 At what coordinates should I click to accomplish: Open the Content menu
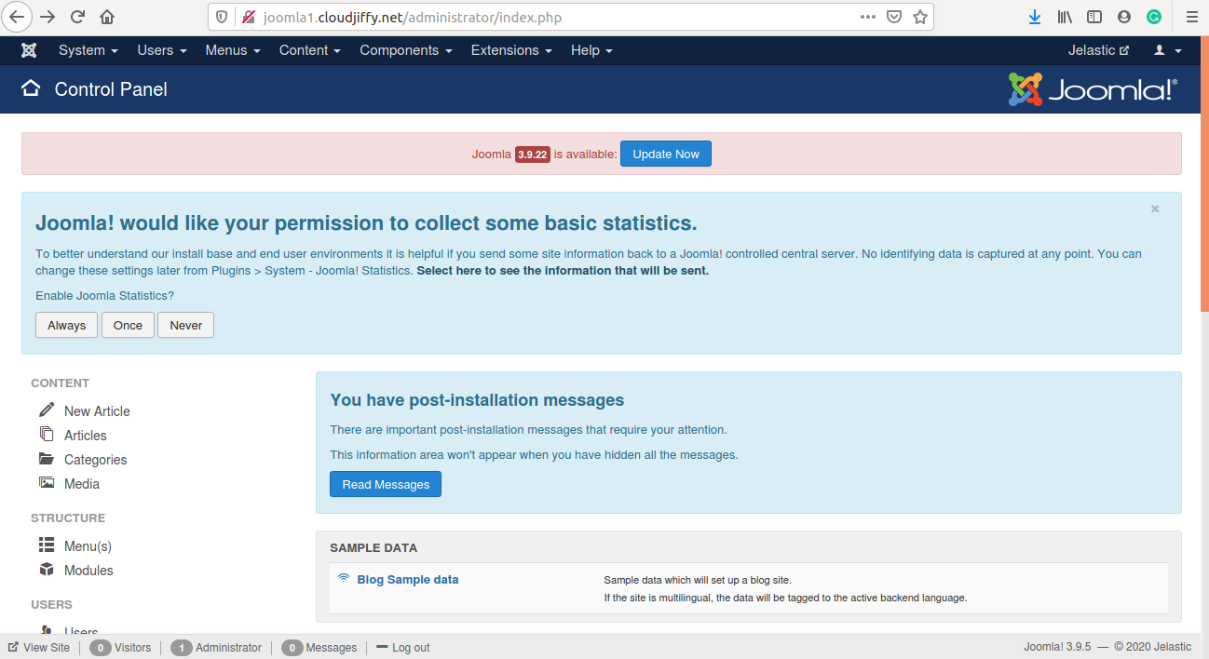310,50
